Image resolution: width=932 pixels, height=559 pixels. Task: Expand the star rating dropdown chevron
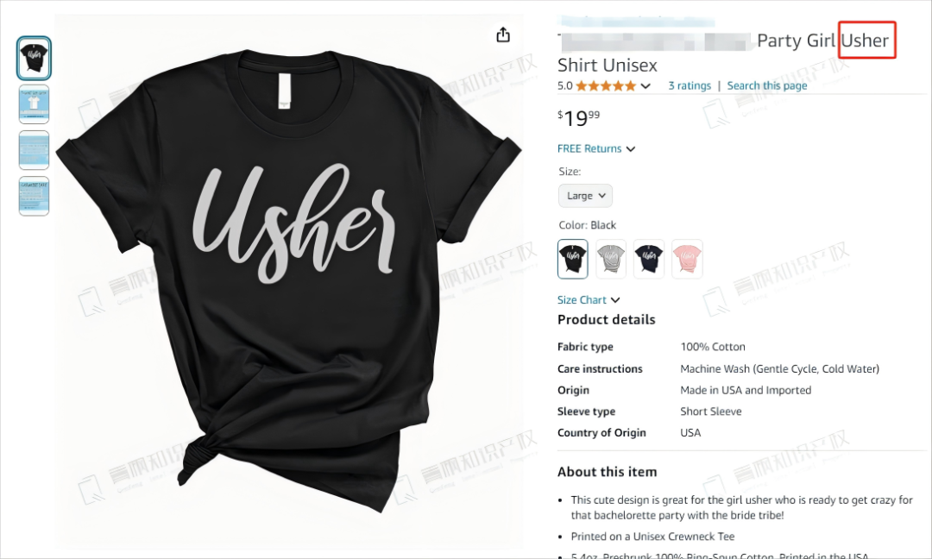point(645,86)
